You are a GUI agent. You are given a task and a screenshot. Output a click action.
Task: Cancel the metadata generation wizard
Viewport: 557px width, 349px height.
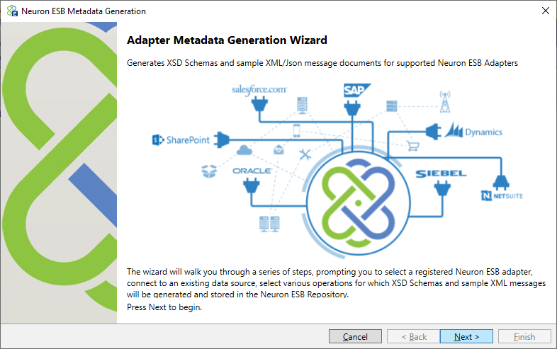tap(355, 336)
